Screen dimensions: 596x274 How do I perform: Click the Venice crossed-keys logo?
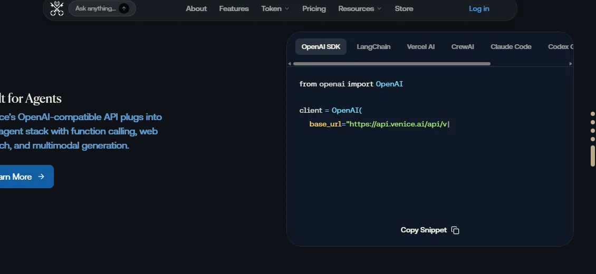tap(57, 8)
